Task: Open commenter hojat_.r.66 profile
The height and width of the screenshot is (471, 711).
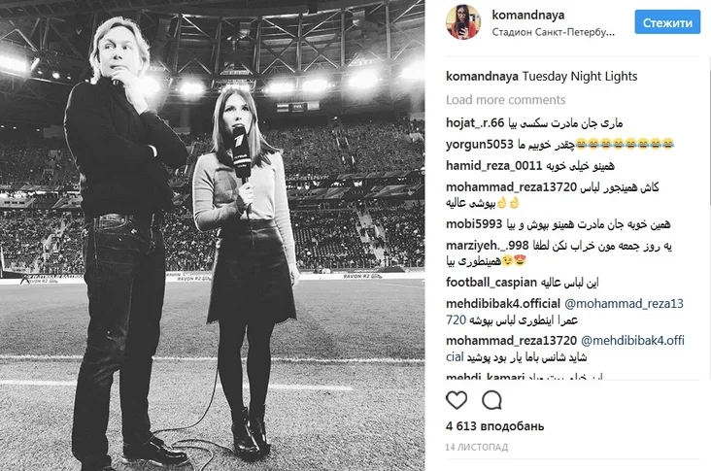Action: pos(475,123)
